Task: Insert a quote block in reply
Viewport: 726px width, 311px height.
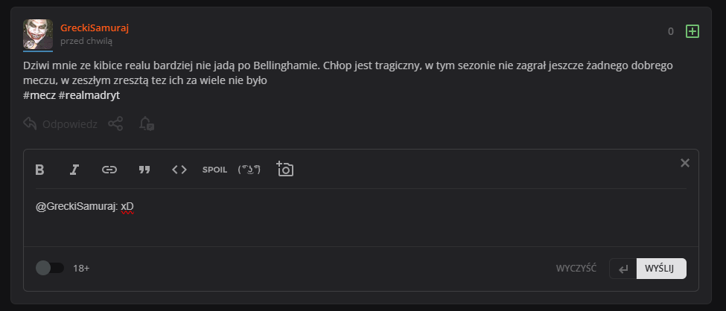Action: [144, 170]
